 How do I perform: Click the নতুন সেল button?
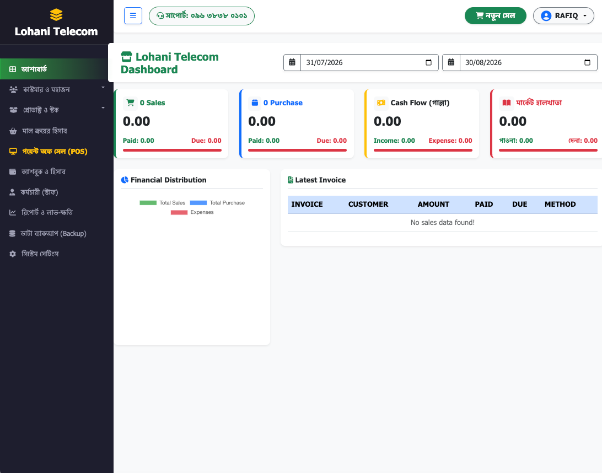495,16
